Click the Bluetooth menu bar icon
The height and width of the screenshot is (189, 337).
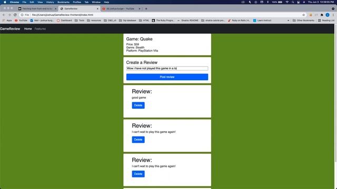267,2
